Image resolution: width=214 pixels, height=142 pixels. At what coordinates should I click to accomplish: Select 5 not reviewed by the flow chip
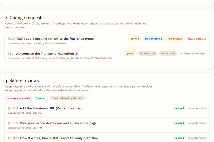pyautogui.click(x=67, y=98)
